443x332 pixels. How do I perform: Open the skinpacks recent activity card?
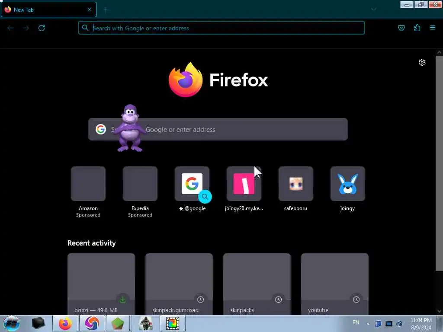point(257,284)
